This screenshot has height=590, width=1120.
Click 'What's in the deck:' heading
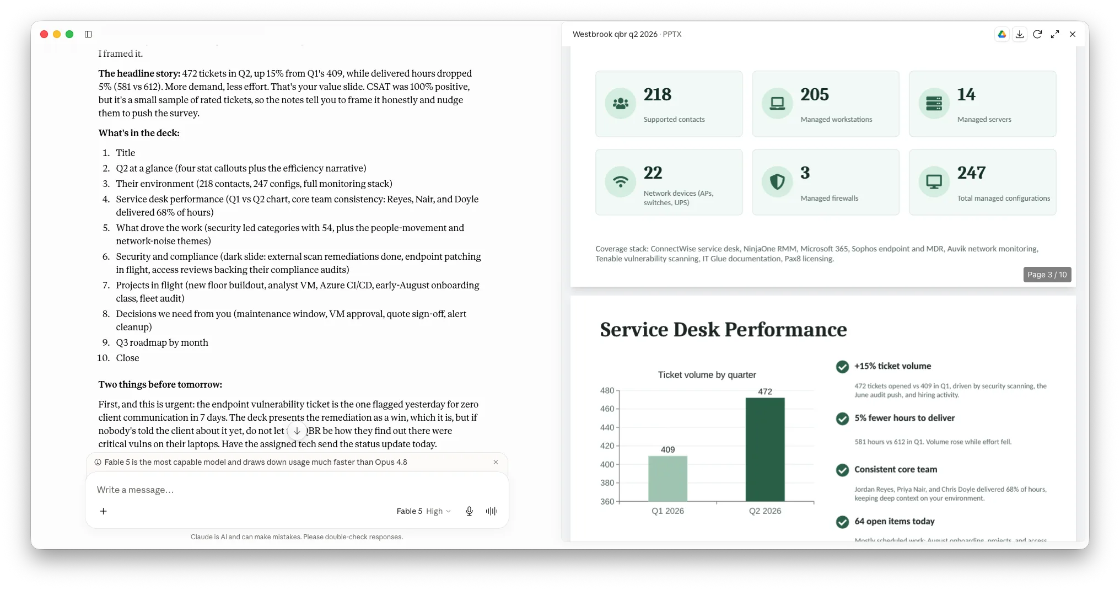(139, 133)
